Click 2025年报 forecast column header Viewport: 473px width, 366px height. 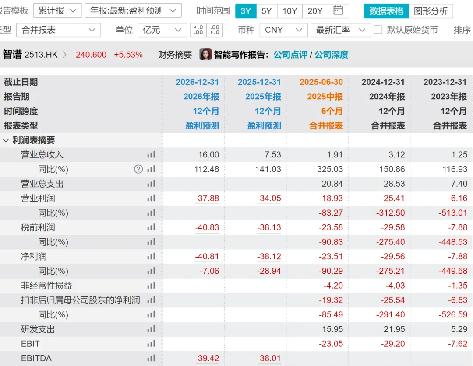pos(263,96)
